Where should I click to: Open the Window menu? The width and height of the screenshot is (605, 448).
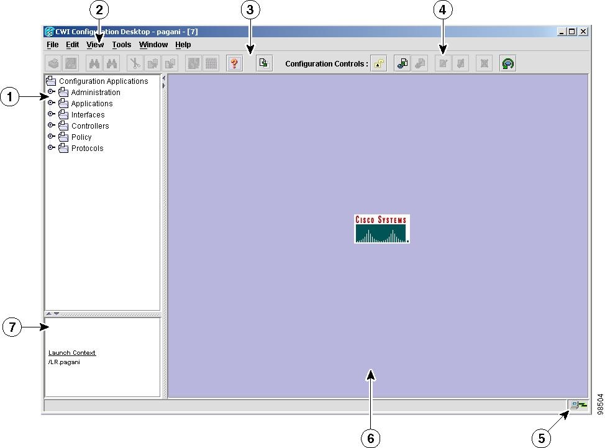point(153,44)
